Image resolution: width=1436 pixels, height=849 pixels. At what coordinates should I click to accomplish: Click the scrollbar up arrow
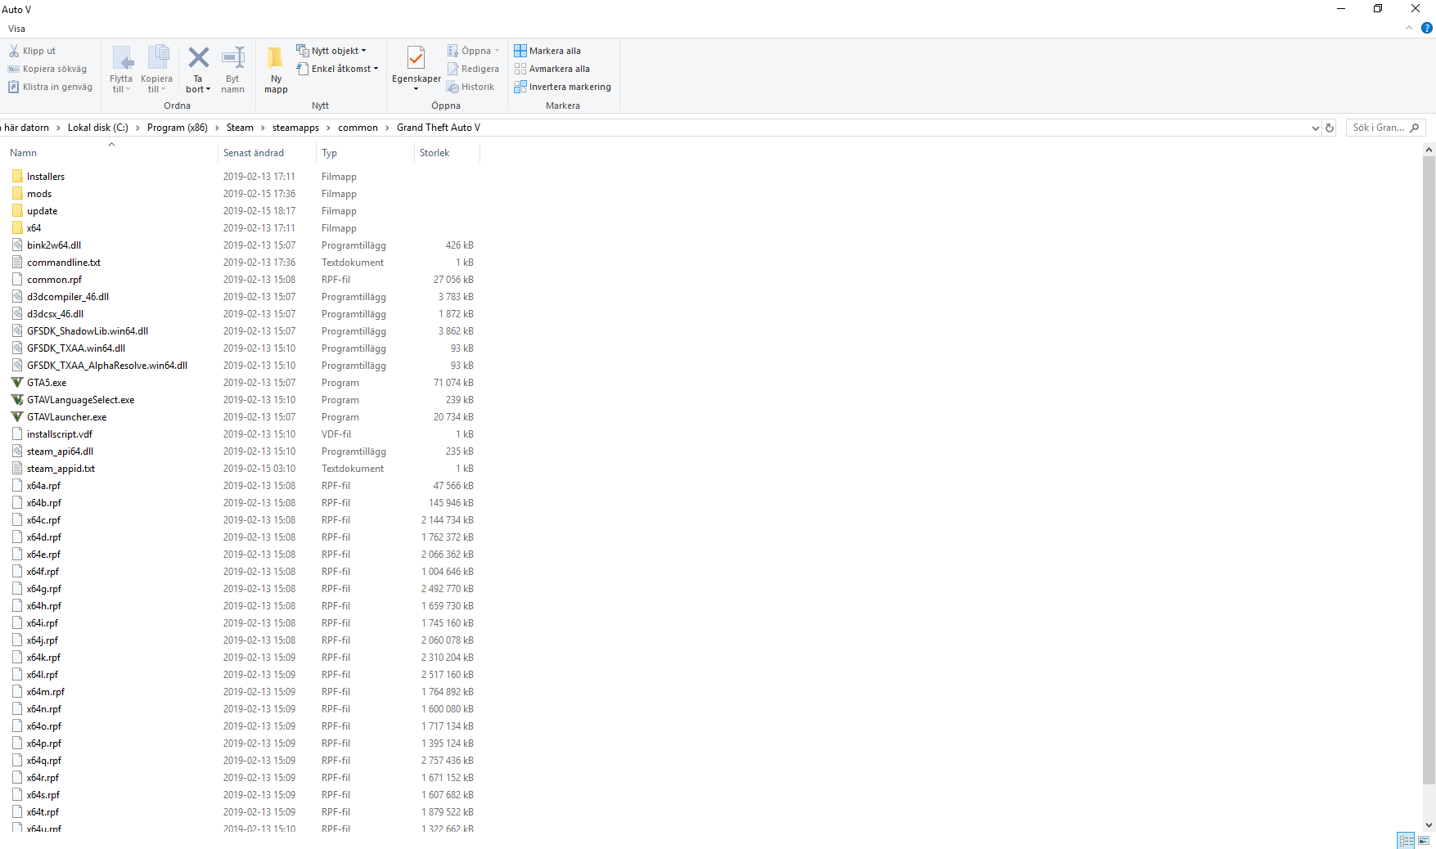[x=1429, y=150]
